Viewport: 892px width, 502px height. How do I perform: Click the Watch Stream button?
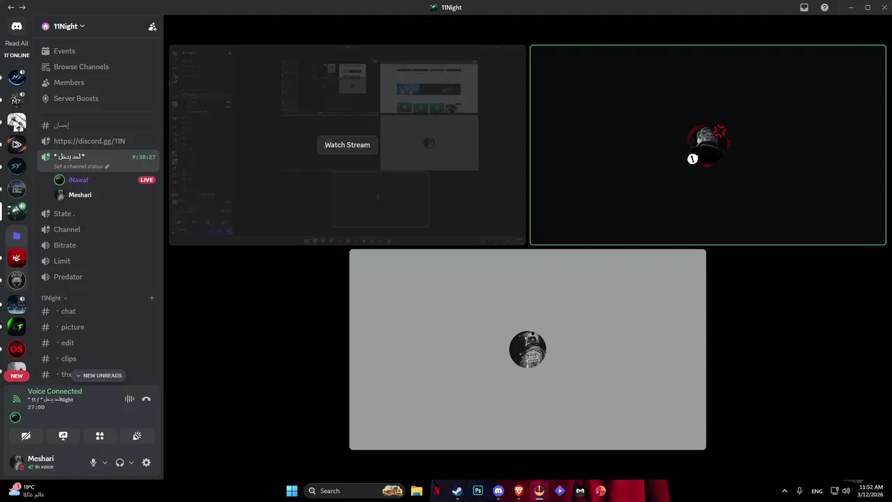click(x=347, y=145)
